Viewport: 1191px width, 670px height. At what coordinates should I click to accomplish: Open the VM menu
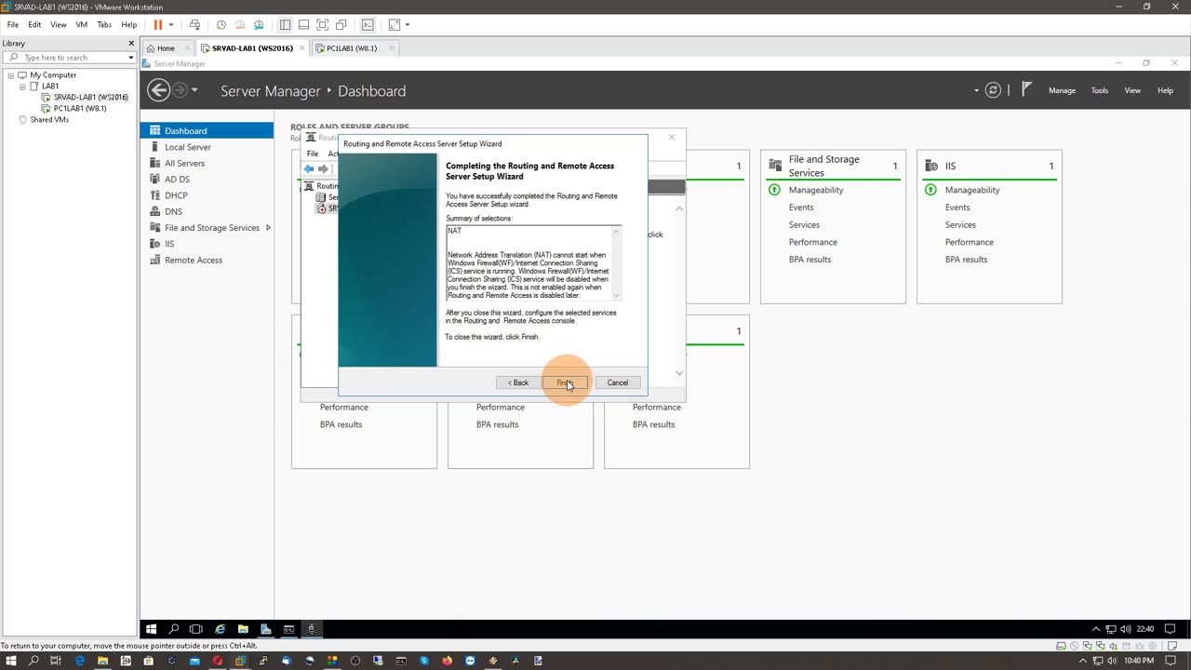(81, 25)
